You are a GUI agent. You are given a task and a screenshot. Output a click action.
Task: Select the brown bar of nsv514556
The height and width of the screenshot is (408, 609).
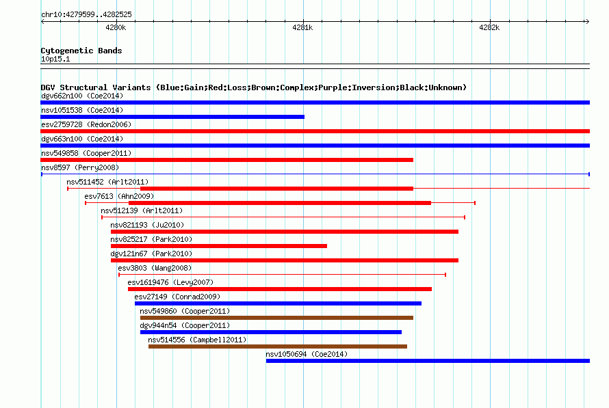coord(278,346)
